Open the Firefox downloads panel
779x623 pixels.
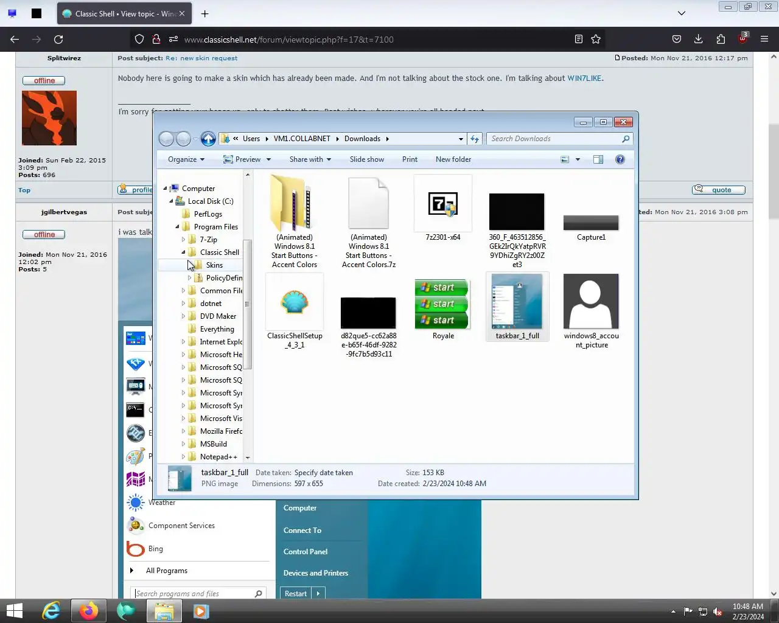coord(698,39)
